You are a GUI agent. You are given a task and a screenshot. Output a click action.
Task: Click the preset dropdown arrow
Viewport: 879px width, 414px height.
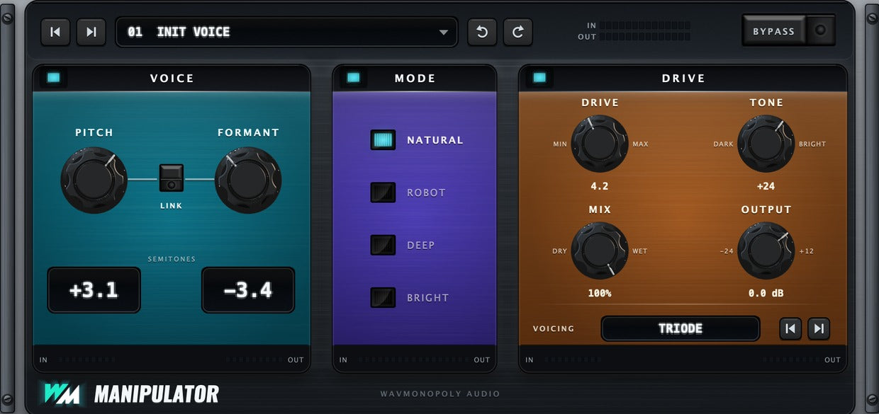click(x=444, y=33)
